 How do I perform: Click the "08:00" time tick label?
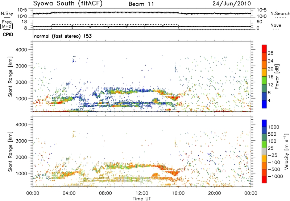point(105,193)
